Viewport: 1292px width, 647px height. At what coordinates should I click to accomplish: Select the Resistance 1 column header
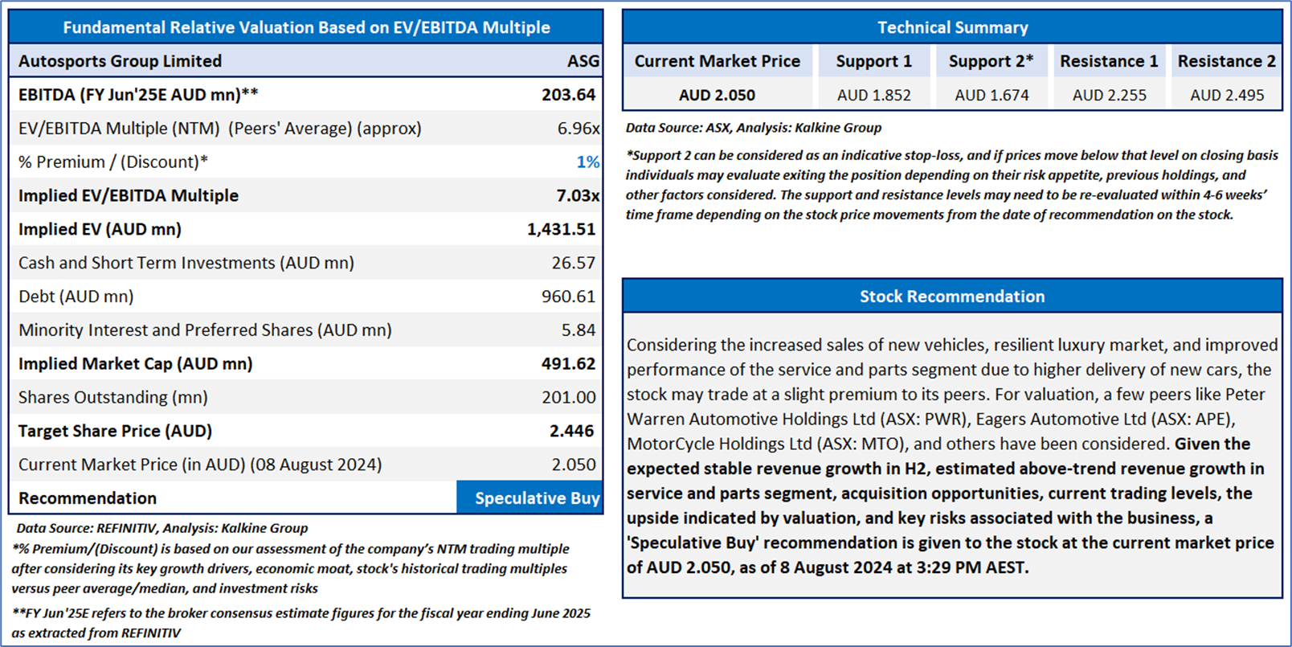coord(1109,61)
